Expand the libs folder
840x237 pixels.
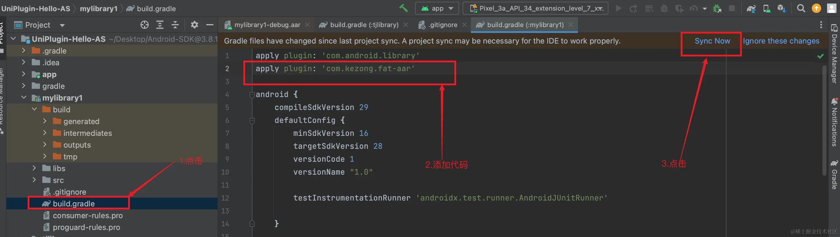[x=34, y=168]
